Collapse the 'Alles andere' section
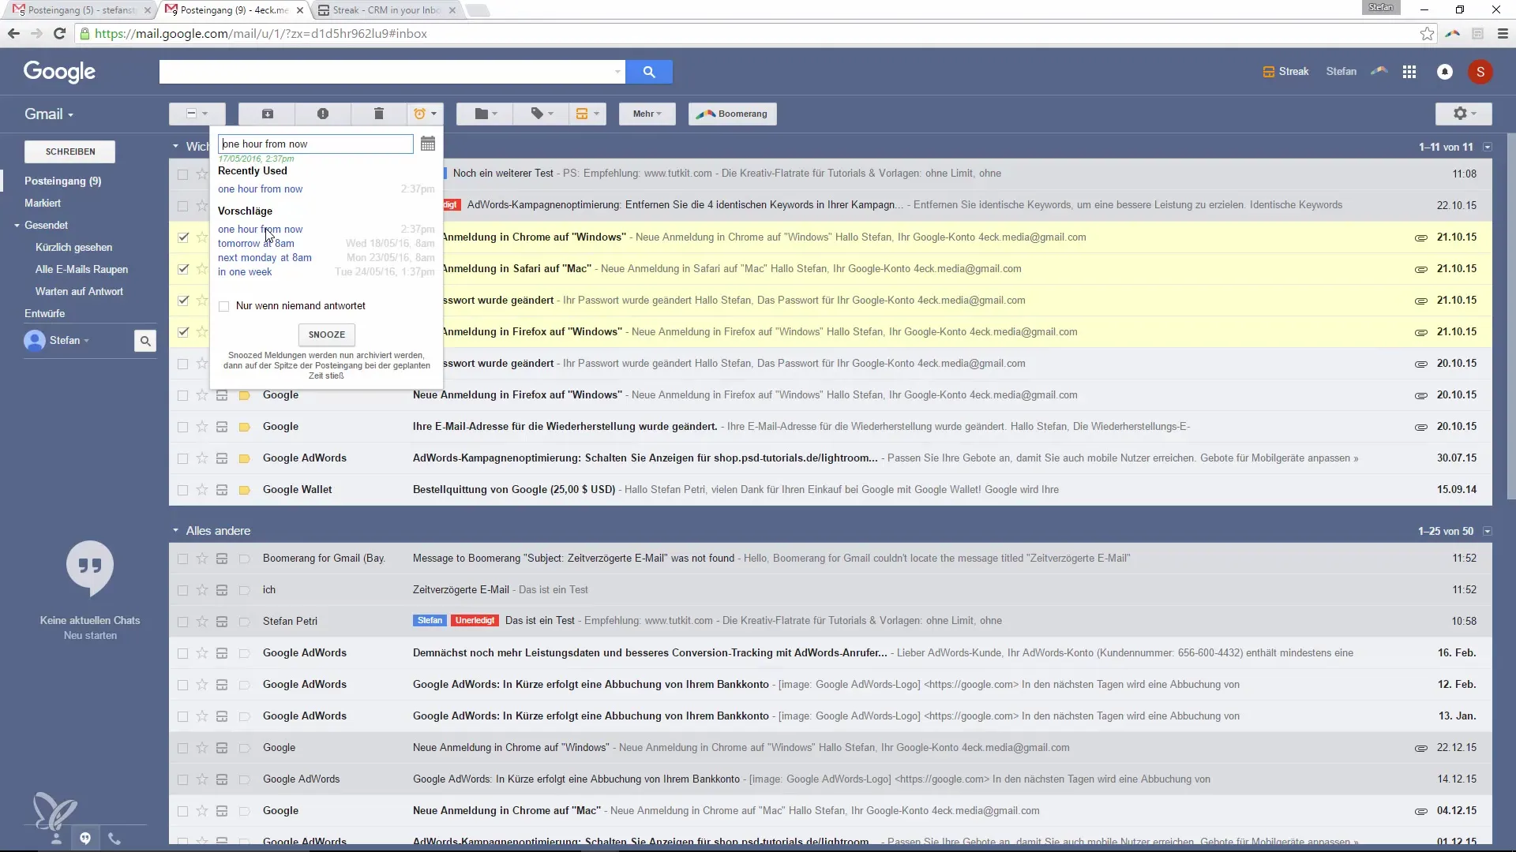 (175, 531)
